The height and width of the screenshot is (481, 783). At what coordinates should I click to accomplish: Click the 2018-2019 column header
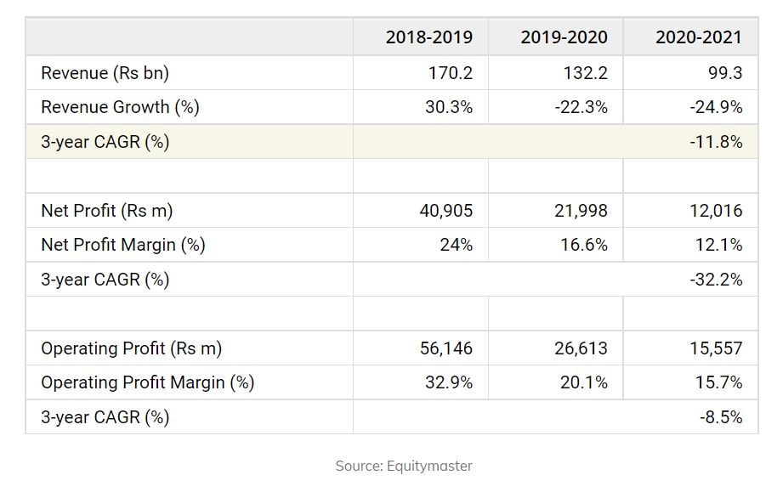429,37
